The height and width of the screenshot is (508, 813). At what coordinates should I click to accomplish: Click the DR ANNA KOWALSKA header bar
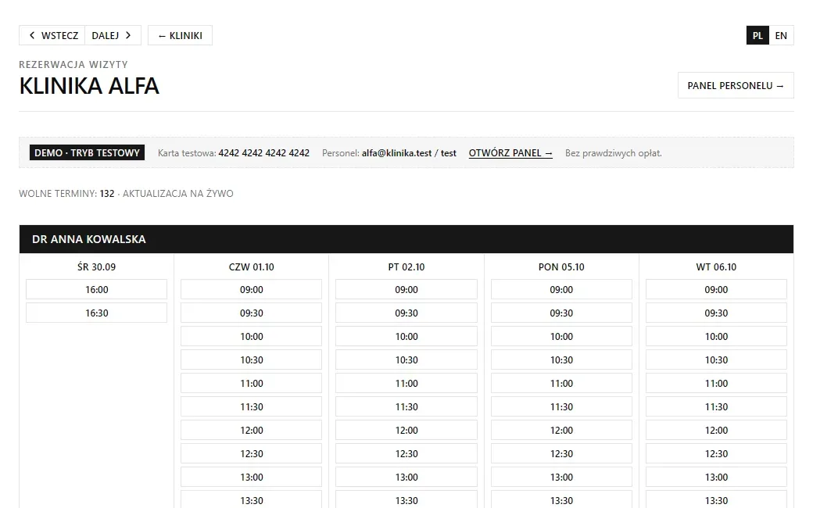[x=406, y=239]
